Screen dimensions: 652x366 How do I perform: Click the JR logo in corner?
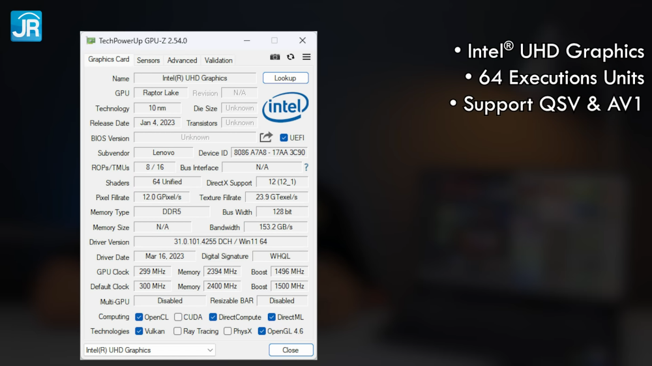(26, 26)
